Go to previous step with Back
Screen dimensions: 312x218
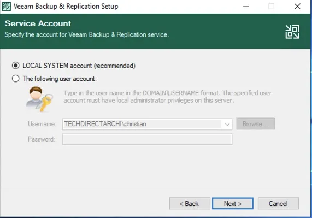[190, 203]
